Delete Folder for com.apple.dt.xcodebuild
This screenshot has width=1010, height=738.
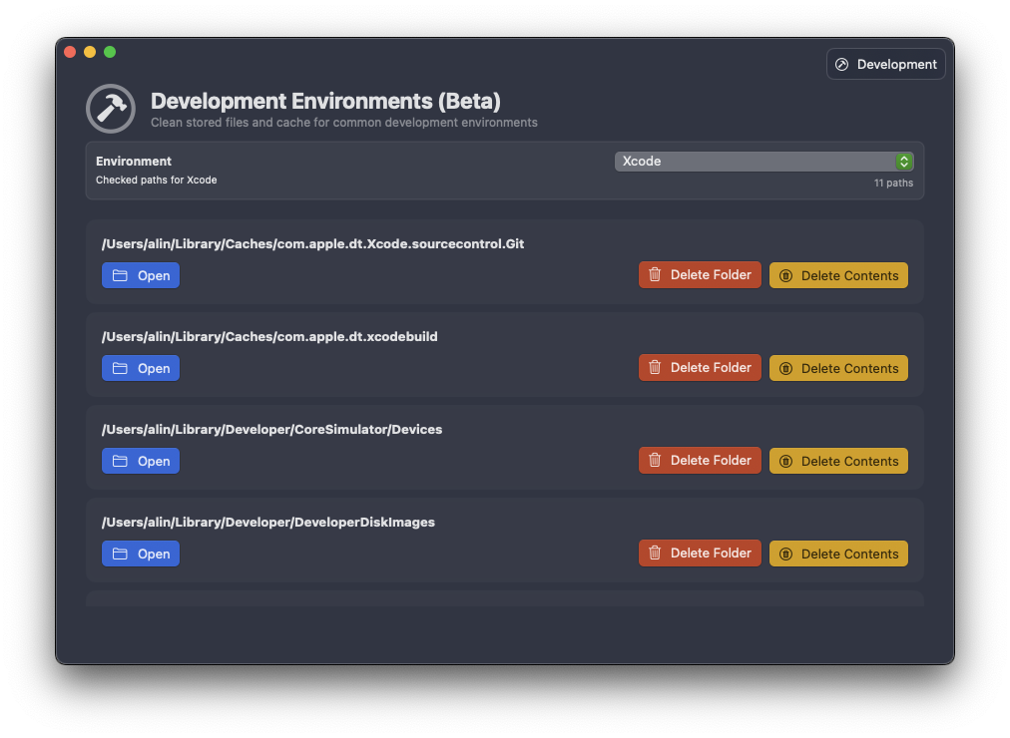(700, 367)
